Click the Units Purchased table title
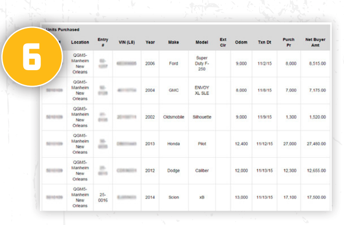Viewport: 344px width, 225px height. [x=62, y=29]
